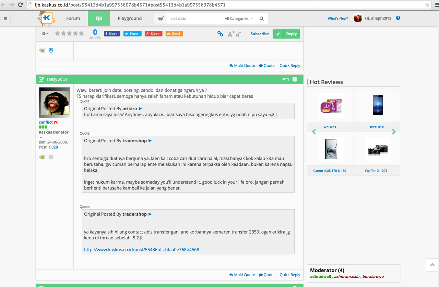Open #11 post permalink

coord(286,79)
